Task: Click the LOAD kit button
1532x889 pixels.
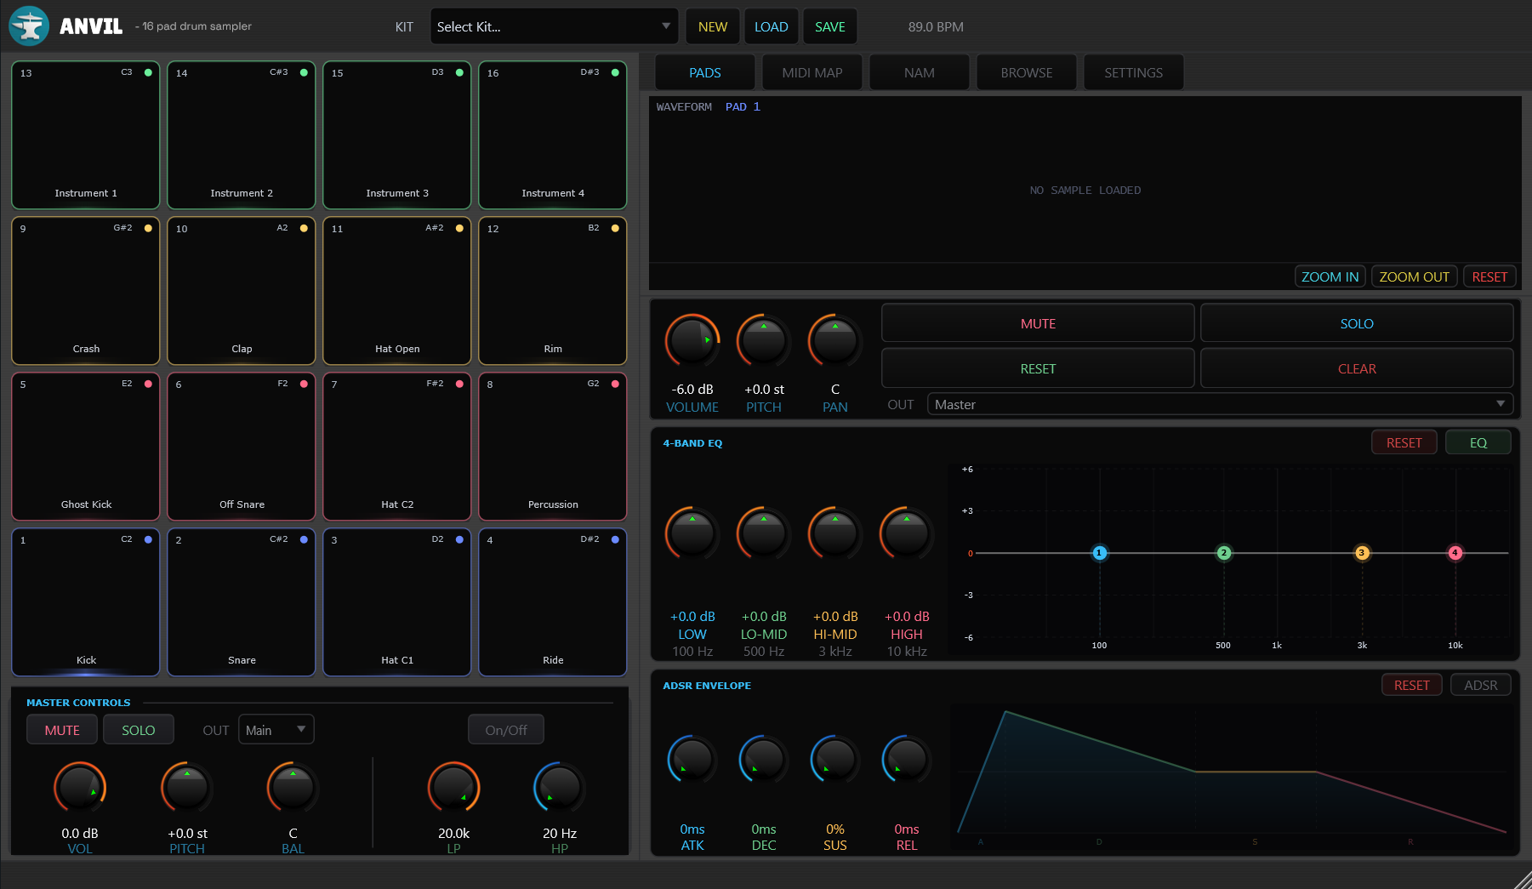Action: (772, 26)
